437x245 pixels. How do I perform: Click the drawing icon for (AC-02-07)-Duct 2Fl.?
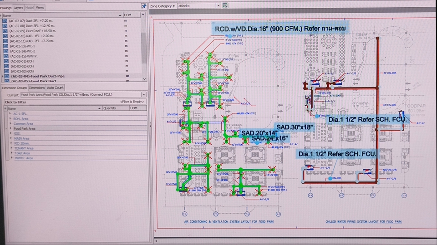5,21
